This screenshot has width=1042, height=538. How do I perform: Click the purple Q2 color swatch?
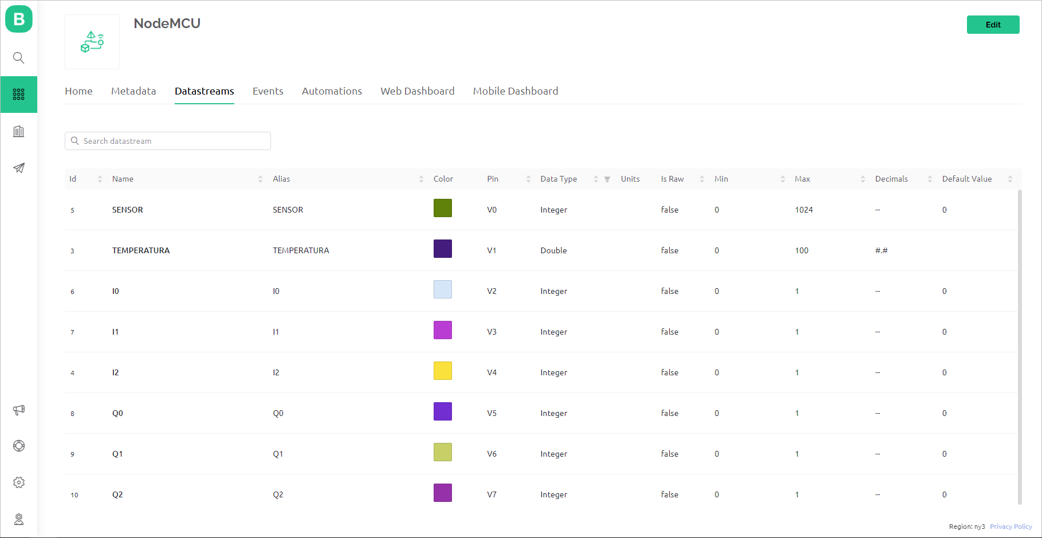[x=443, y=493]
